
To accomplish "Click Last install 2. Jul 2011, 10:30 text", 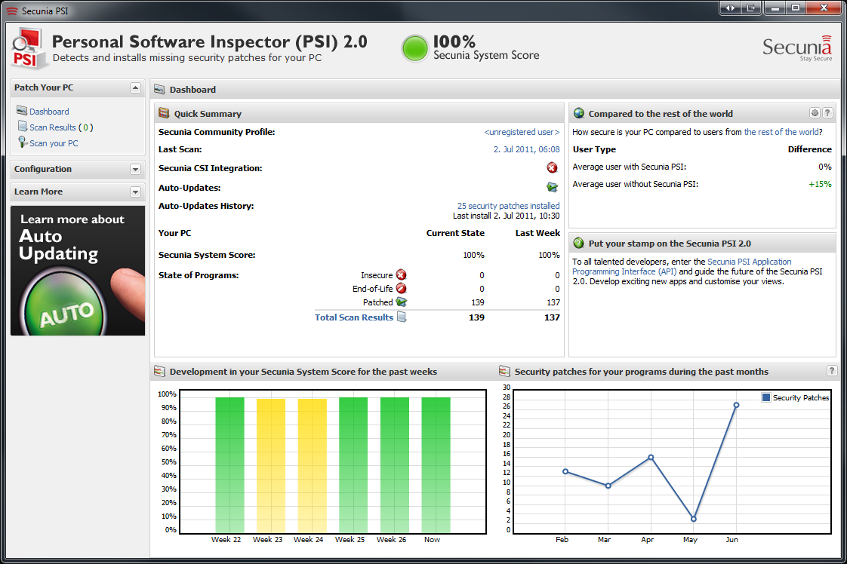I will [506, 216].
